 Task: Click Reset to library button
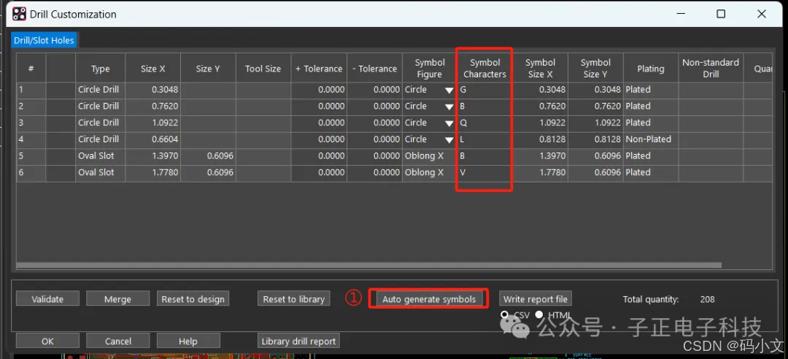pyautogui.click(x=294, y=298)
